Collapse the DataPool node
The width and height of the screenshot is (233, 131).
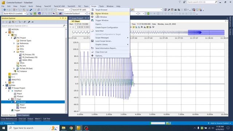point(9,91)
